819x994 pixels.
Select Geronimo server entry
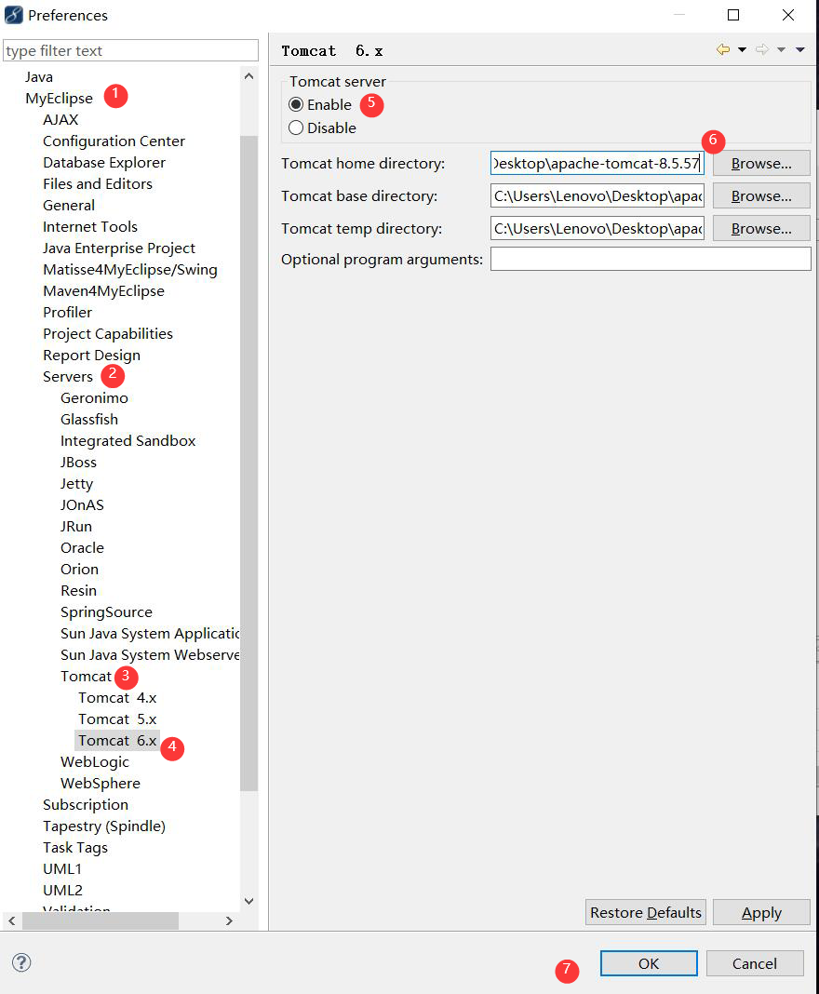(x=94, y=398)
